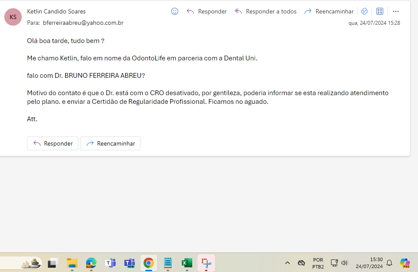Click the volume speaker tray icon
Image resolution: width=418 pixels, height=272 pixels.
(344, 263)
